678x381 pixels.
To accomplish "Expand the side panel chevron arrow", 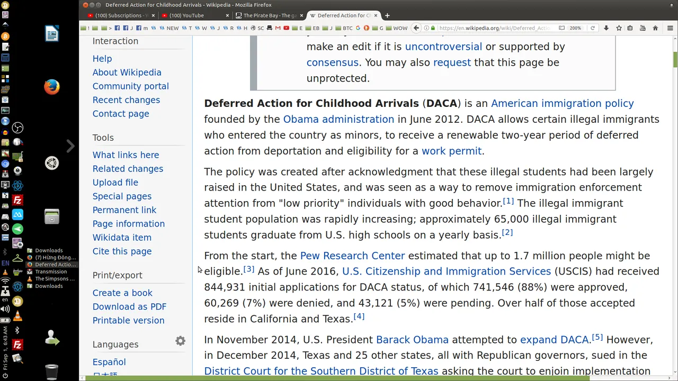I will pyautogui.click(x=70, y=146).
